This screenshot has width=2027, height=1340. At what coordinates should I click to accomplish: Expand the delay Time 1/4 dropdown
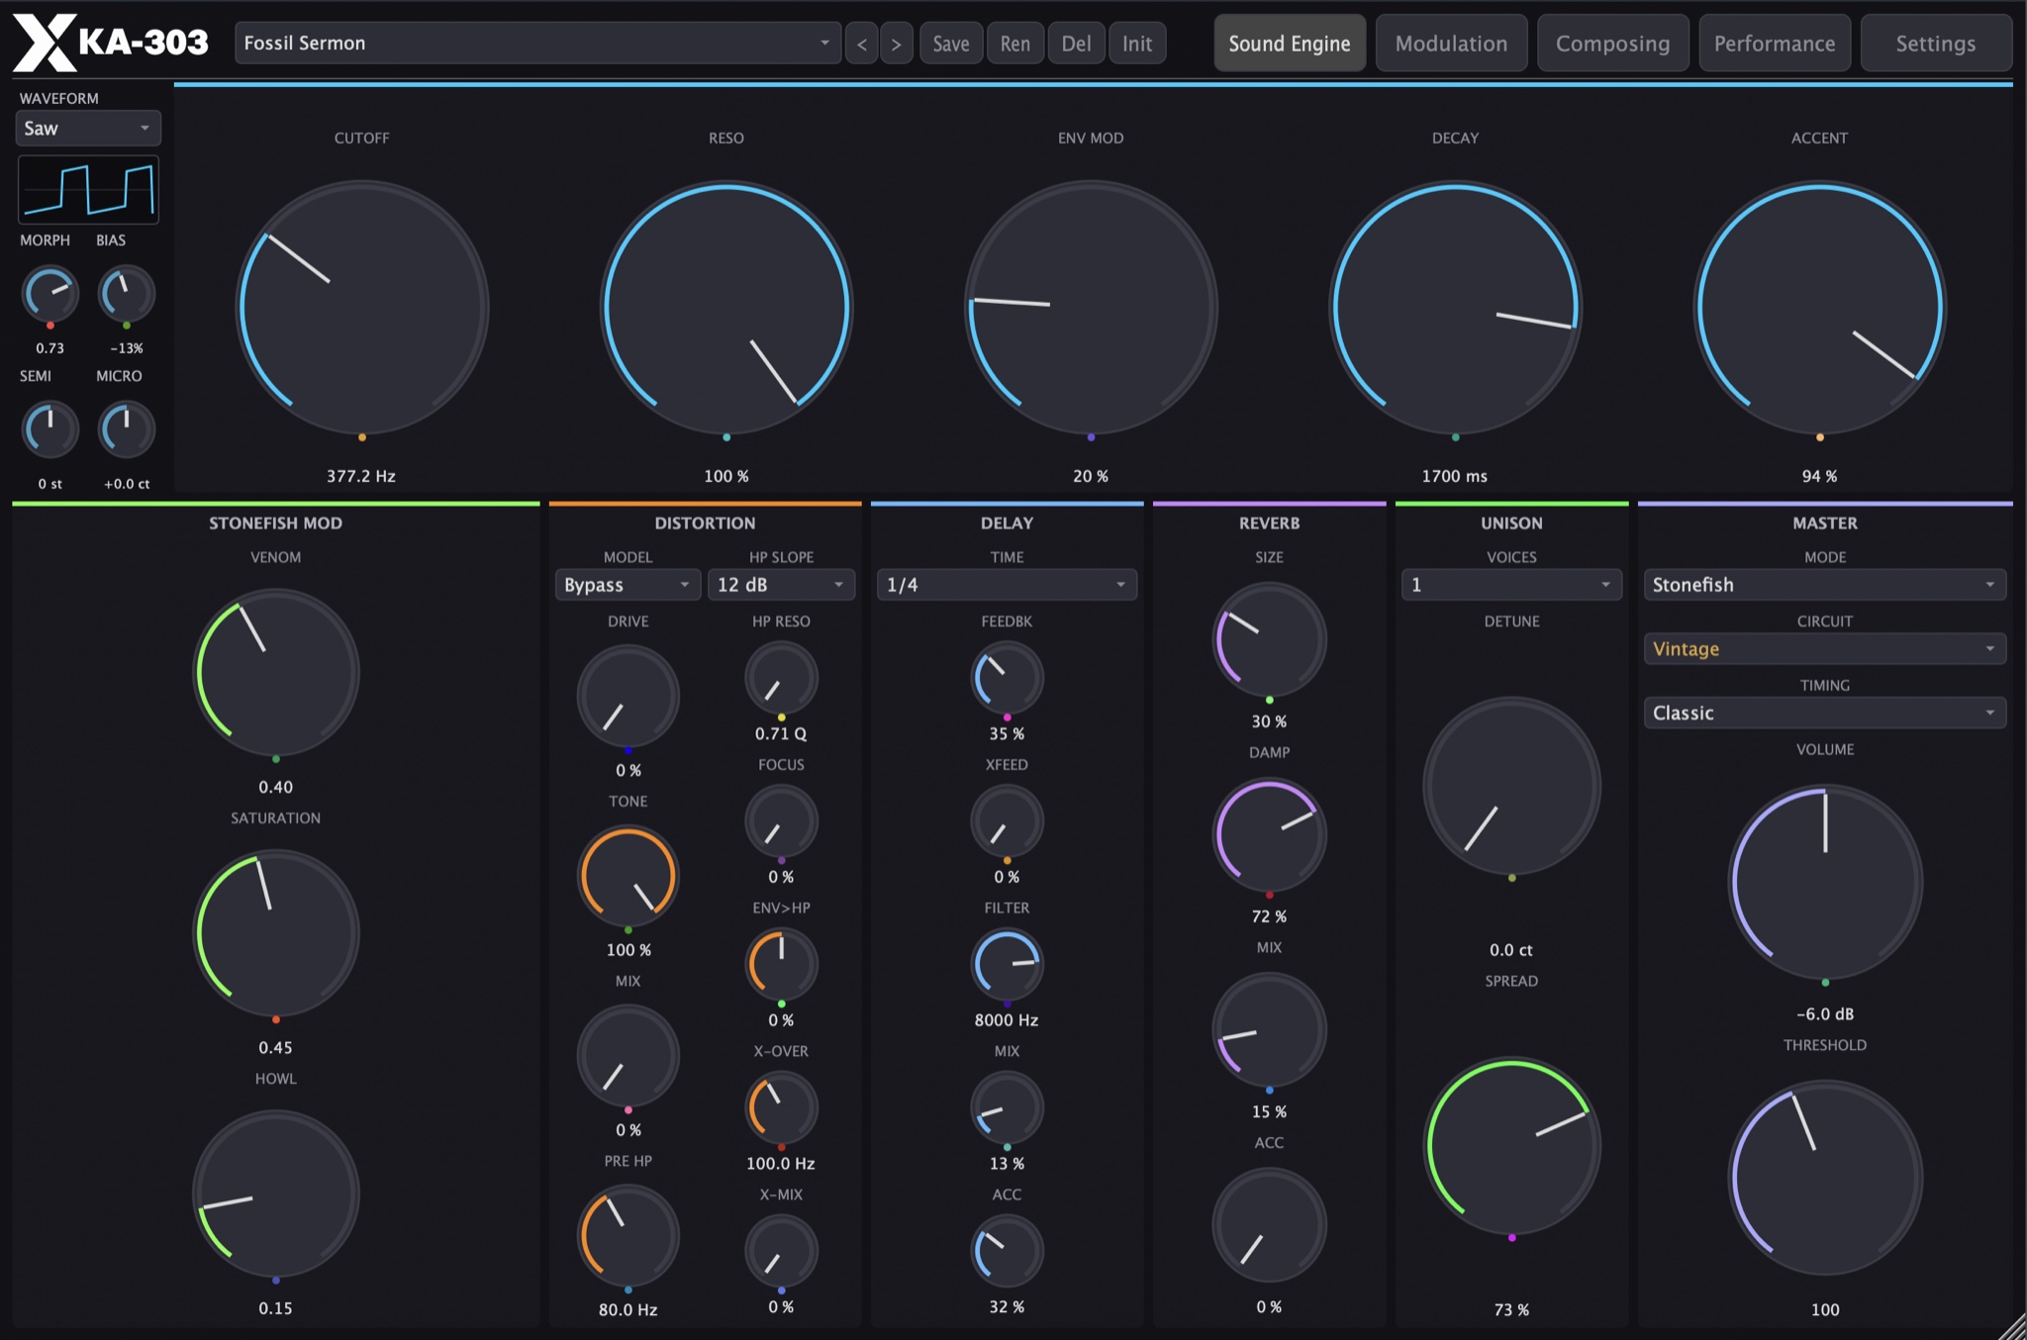tap(1007, 585)
